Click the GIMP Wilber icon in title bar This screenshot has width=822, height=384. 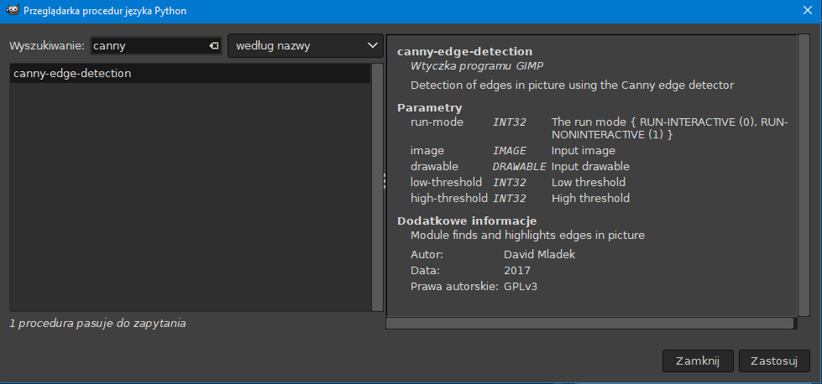tap(12, 10)
